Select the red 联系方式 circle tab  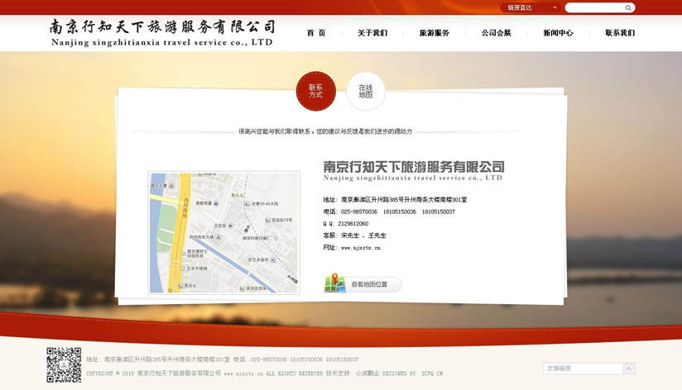coord(316,91)
